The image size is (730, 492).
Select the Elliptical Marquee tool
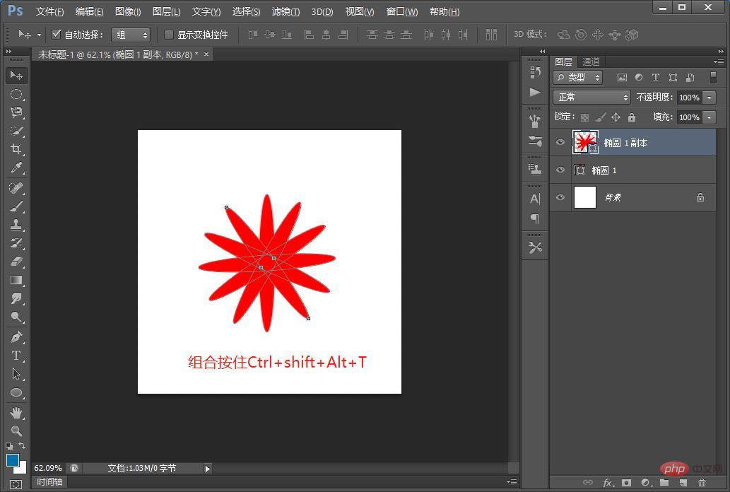pos(16,94)
